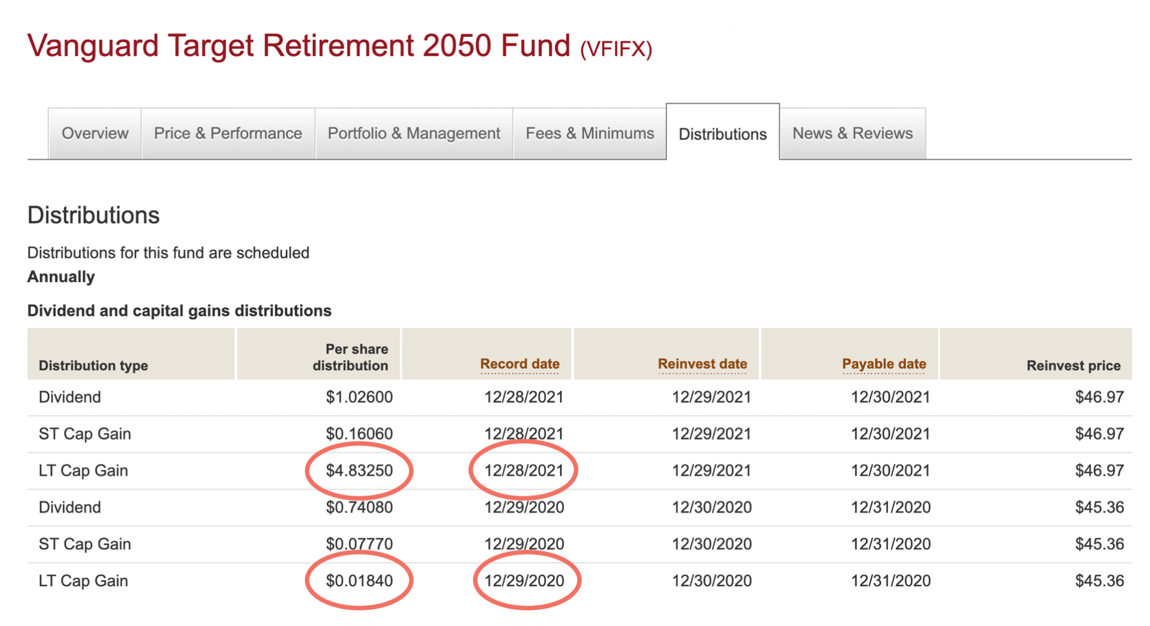Click the circled 12/28/2021 record date
1150x626 pixels.
point(524,470)
